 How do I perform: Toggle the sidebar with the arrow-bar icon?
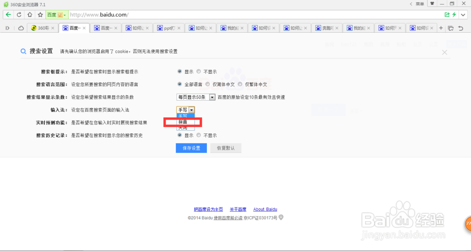tap(8, 28)
